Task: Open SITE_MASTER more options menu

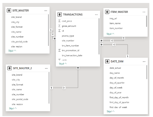Action: [46, 11]
